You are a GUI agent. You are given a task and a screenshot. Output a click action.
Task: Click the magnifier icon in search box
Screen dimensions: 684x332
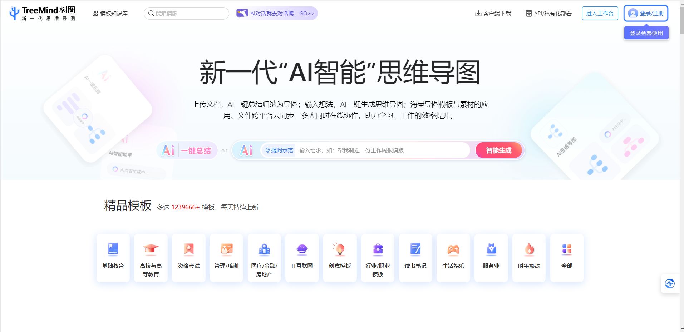pyautogui.click(x=151, y=13)
